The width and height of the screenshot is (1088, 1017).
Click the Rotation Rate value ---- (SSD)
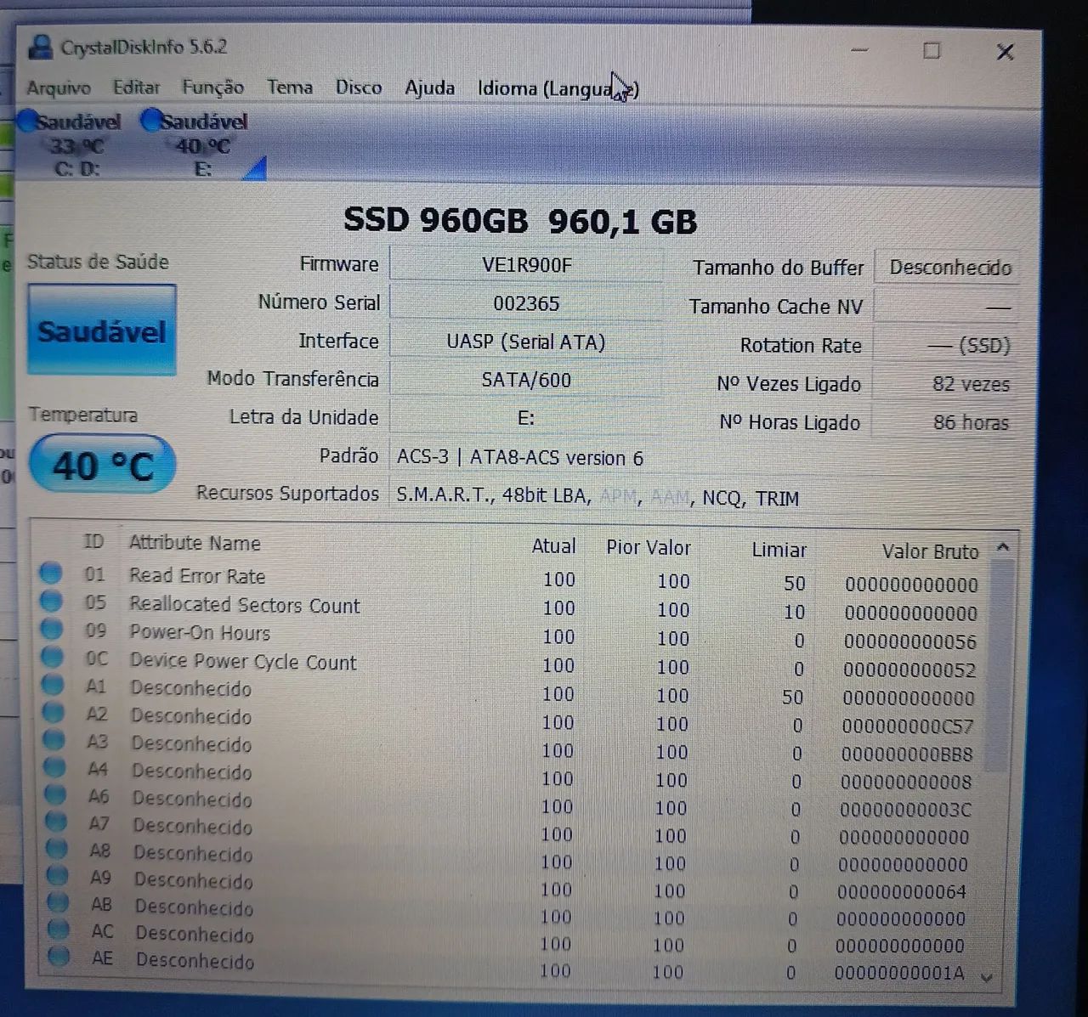click(946, 345)
